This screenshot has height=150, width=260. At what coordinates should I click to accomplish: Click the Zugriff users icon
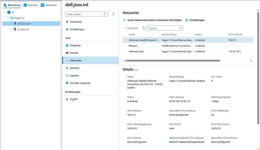coord(67,99)
